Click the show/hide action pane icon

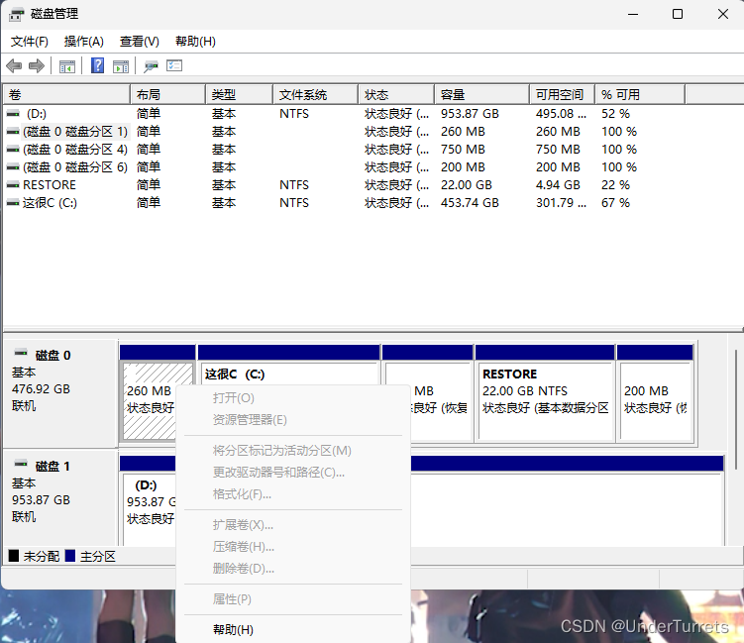(121, 66)
